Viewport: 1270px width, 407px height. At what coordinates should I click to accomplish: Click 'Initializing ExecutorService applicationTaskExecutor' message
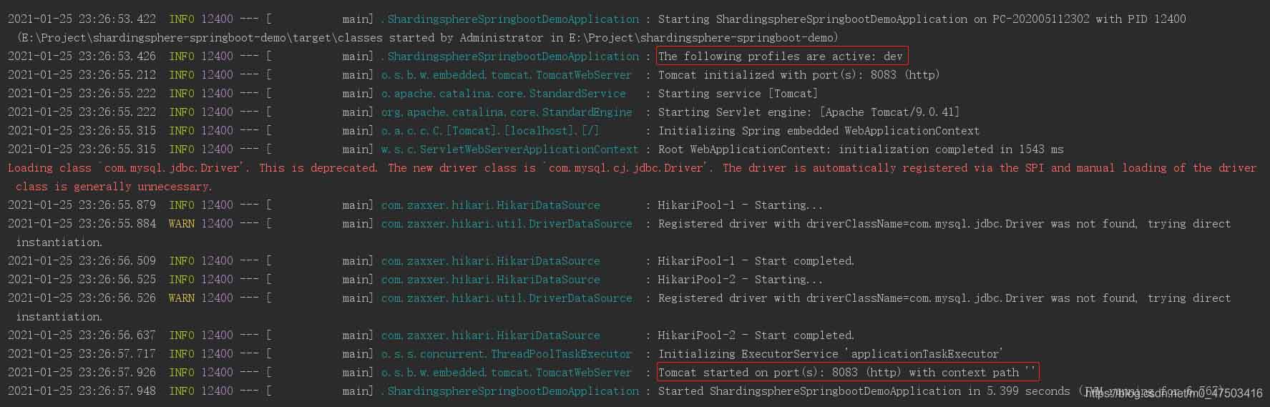[x=831, y=354]
